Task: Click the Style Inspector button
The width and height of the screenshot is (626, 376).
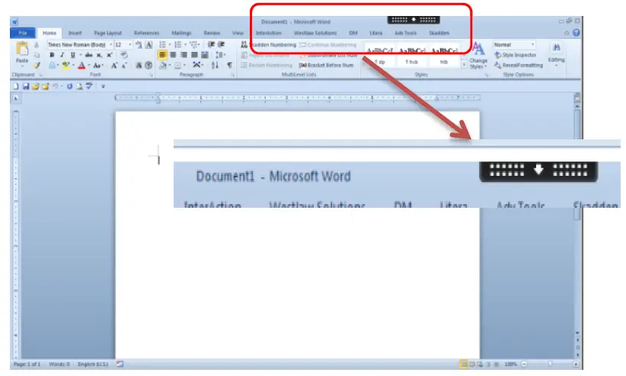Action: [516, 55]
